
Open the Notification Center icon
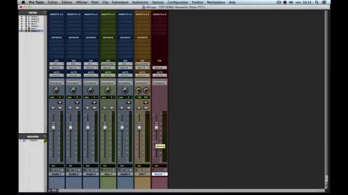click(324, 2)
